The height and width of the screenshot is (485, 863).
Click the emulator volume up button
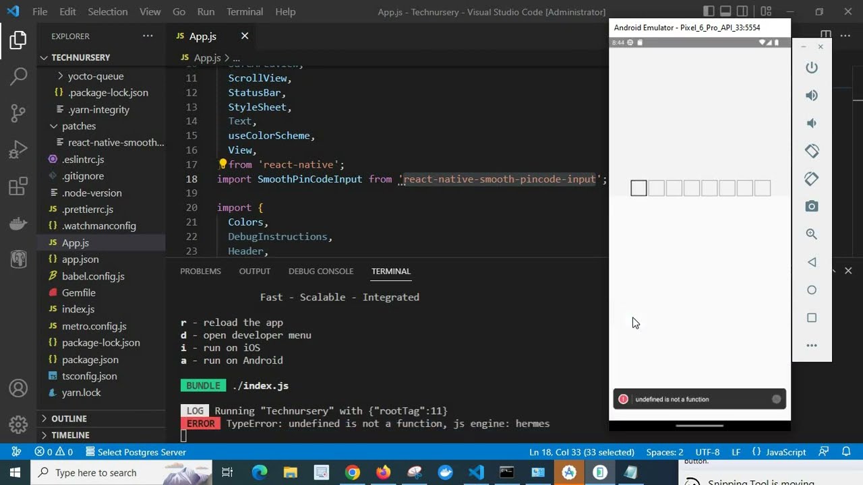812,95
